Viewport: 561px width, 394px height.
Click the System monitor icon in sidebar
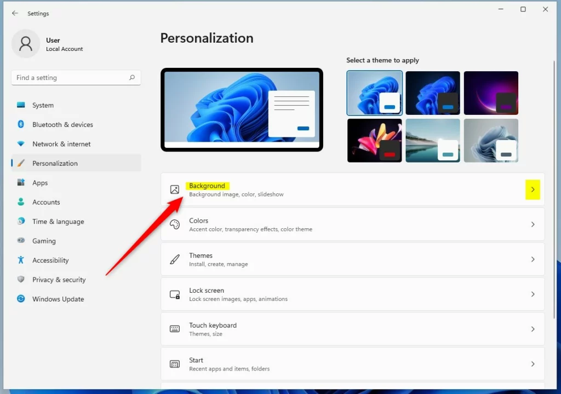[x=21, y=105]
